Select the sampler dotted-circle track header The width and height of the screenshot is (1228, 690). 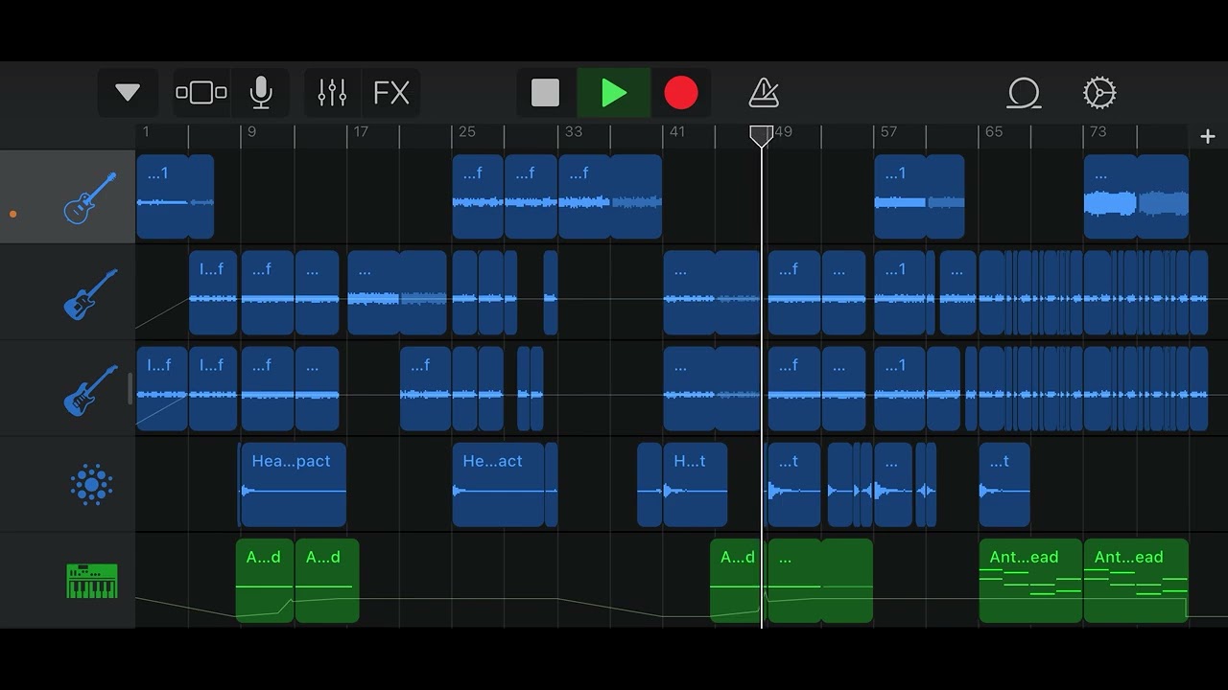(x=68, y=485)
